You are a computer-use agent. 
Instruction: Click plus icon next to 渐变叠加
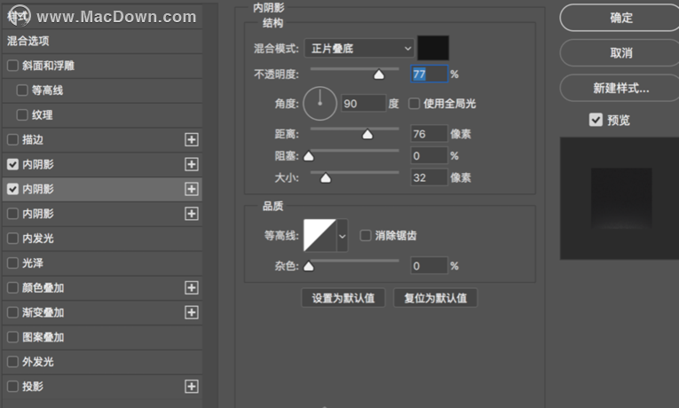pyautogui.click(x=192, y=312)
